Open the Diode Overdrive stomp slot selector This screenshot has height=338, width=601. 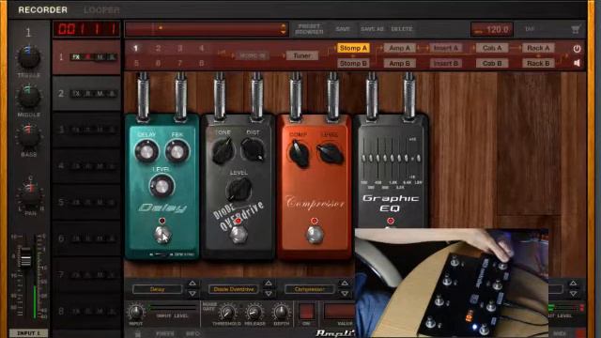point(234,289)
